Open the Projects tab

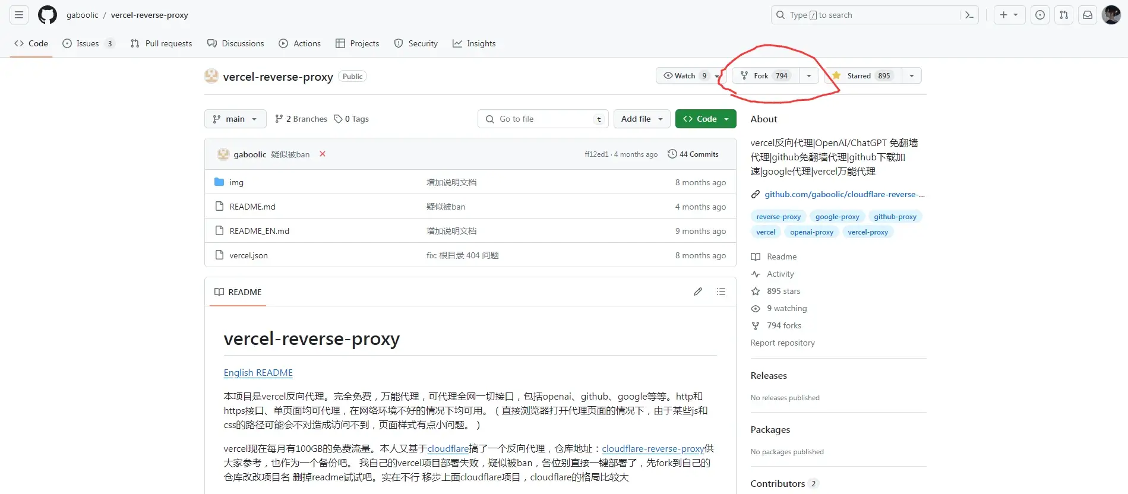click(358, 43)
